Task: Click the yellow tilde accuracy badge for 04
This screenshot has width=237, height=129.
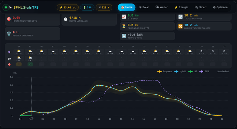Action: (x=19, y=64)
